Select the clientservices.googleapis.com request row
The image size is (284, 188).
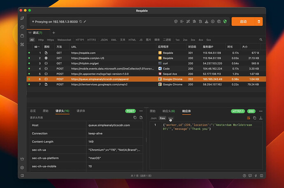tap(146, 84)
